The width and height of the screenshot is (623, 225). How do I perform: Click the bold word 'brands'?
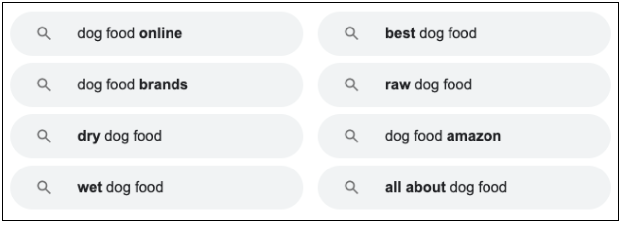[164, 85]
